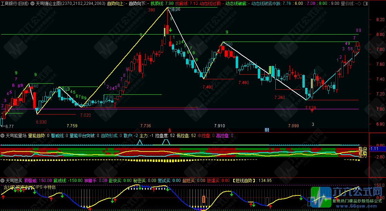The image size is (386, 211).
Task: Click the orange rectangle marker in 天穹短买 panel
Action: pyautogui.click(x=204, y=200)
